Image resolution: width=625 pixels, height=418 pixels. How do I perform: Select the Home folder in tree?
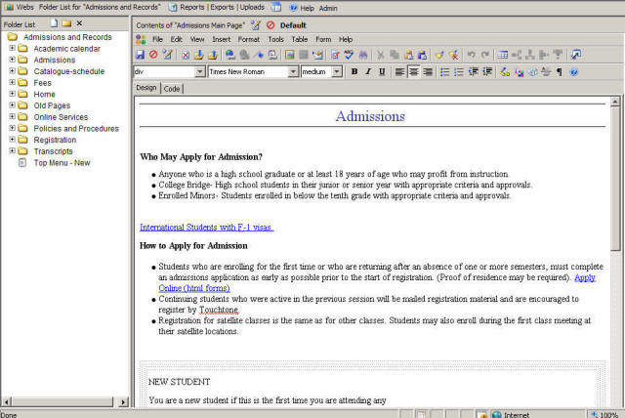pos(44,94)
